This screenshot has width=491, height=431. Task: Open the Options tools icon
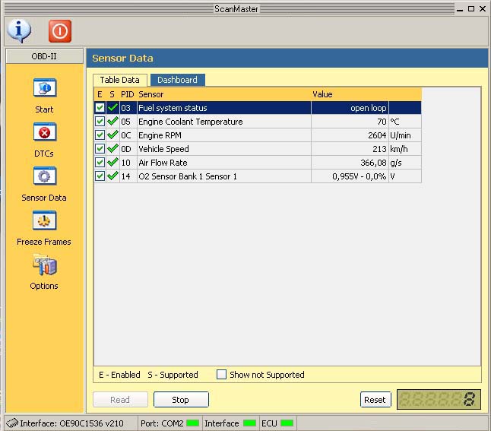pyautogui.click(x=45, y=265)
